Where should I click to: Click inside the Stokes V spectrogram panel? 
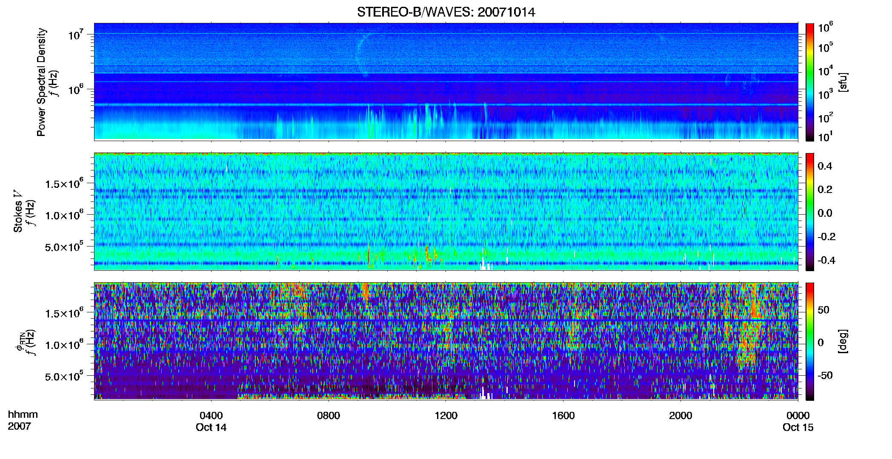coord(446,211)
